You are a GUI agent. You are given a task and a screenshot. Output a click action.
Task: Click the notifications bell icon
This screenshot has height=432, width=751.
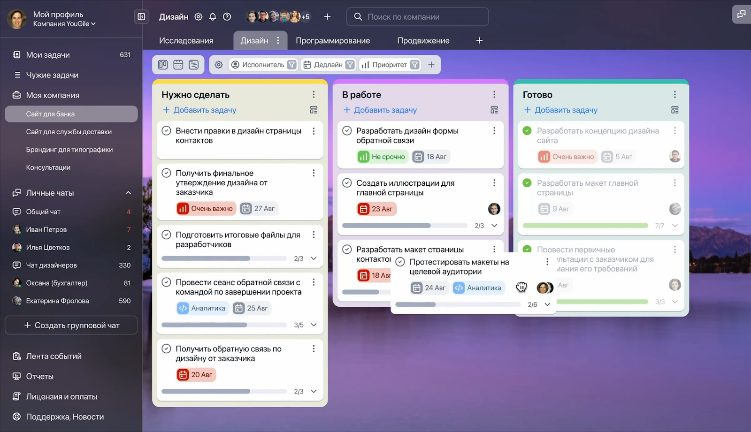click(x=213, y=17)
